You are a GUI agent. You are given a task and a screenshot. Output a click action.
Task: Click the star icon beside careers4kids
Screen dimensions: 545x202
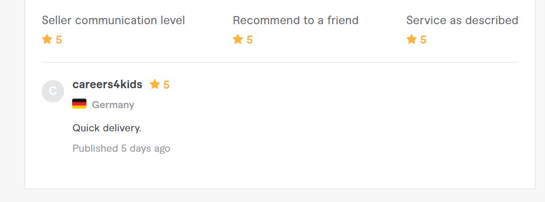pos(154,84)
